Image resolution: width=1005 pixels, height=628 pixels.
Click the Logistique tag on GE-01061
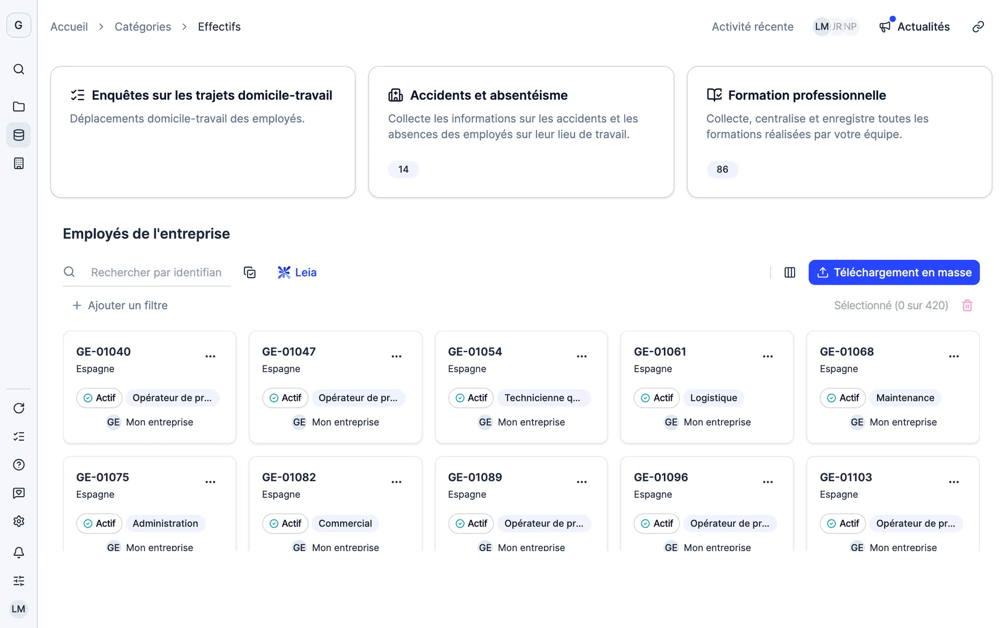coord(714,398)
